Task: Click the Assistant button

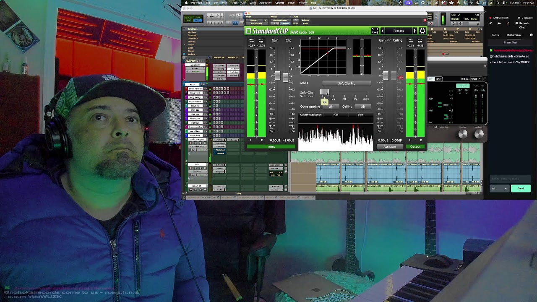Action: pyautogui.click(x=390, y=147)
